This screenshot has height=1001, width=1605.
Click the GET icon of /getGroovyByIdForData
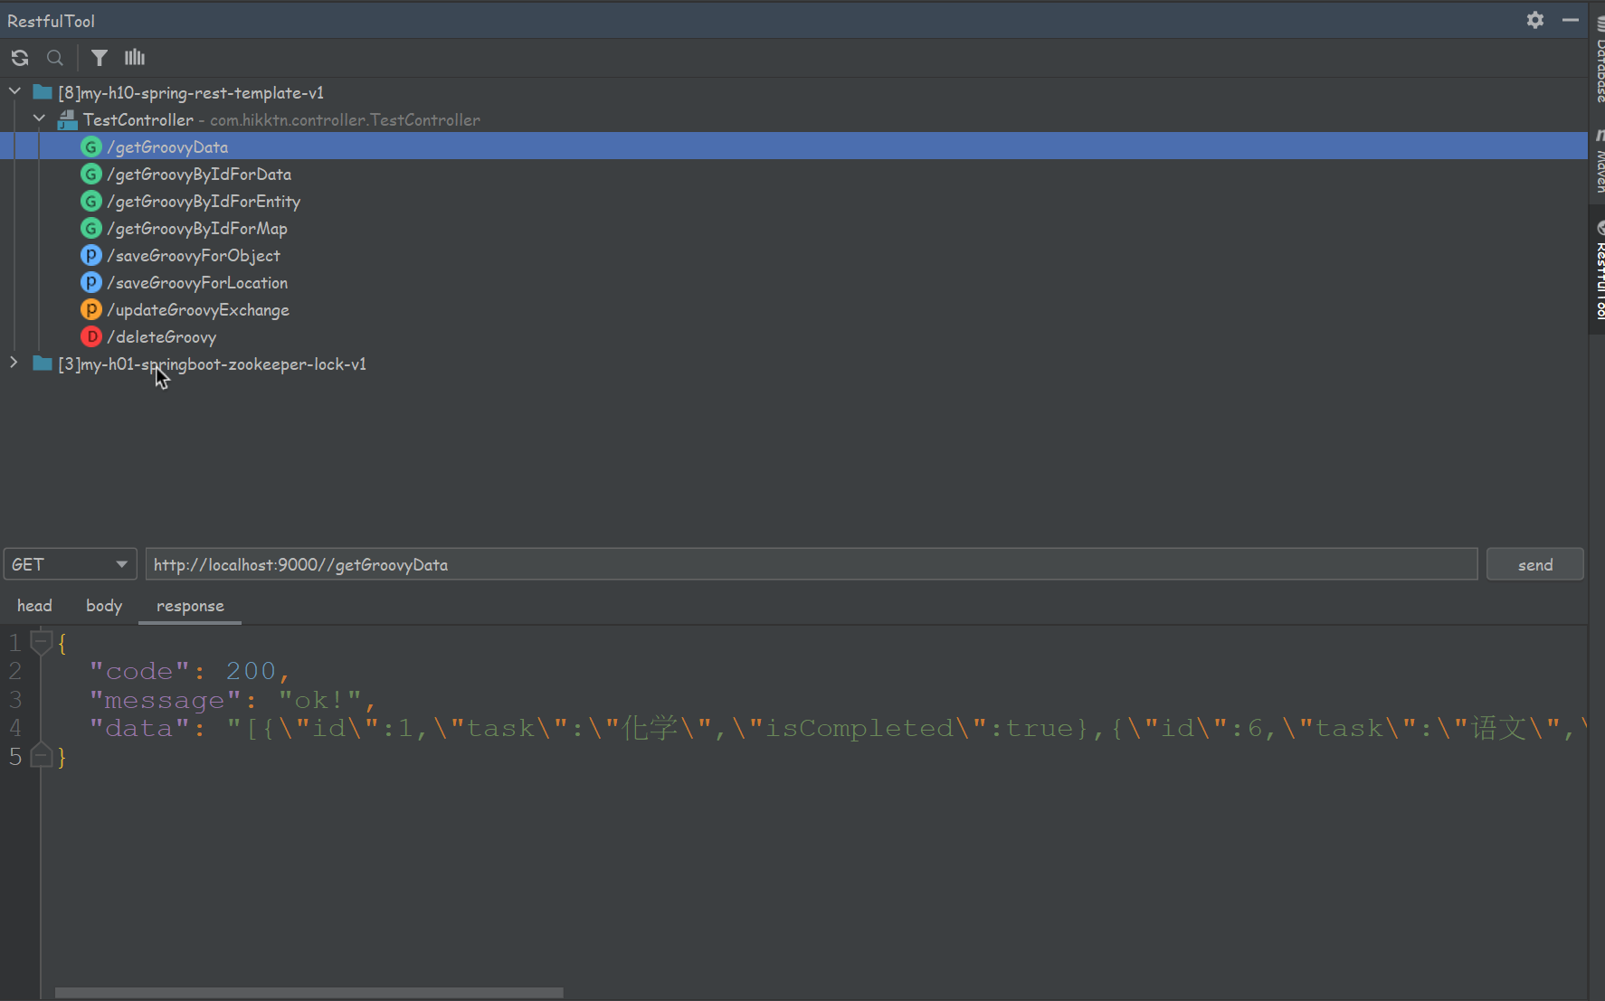(90, 174)
